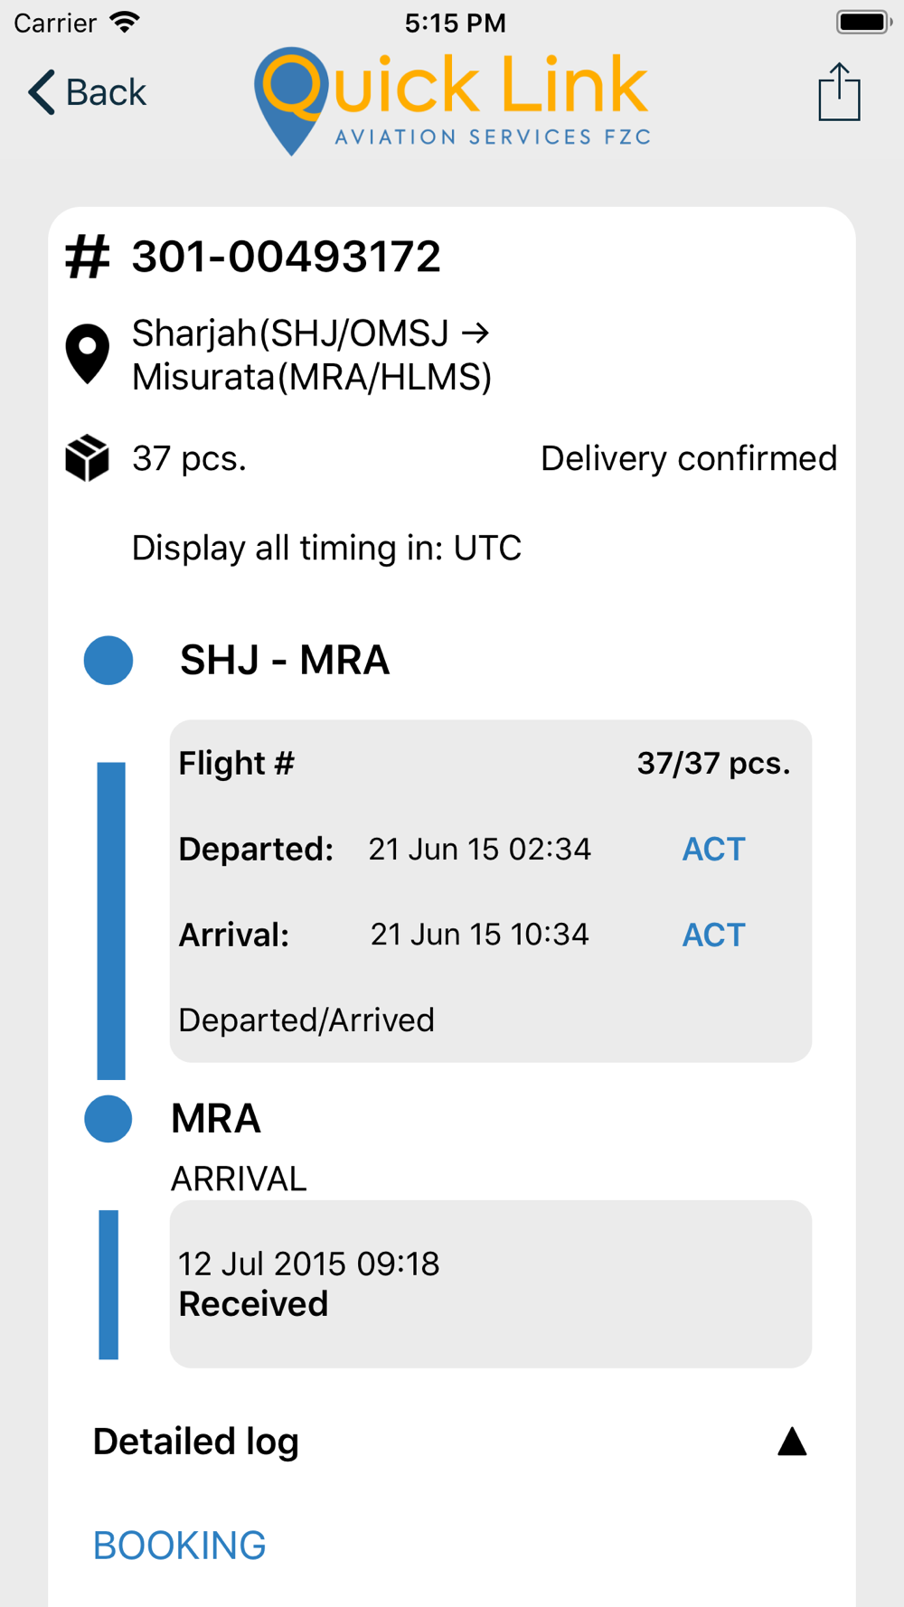Tap the blue timeline bar under SHJ - MRA
Screen dimensions: 904x1607
111,921
